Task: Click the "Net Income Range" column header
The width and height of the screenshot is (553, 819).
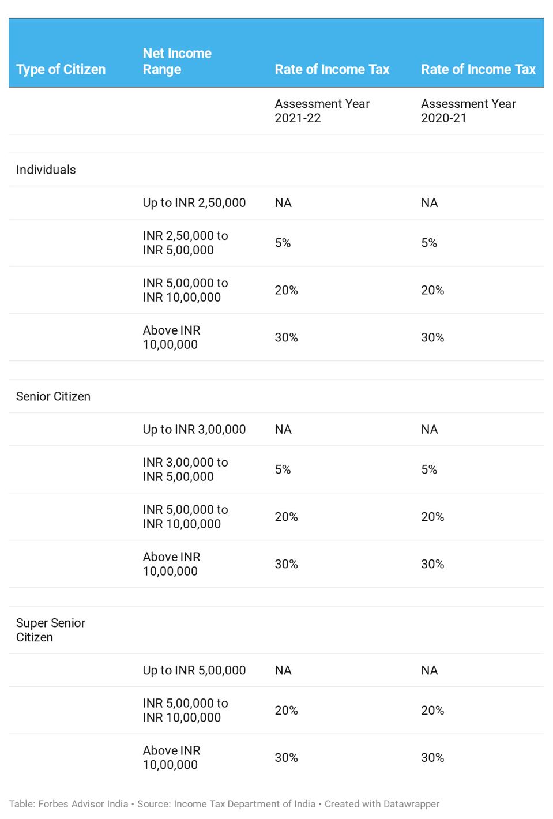Action: point(177,62)
